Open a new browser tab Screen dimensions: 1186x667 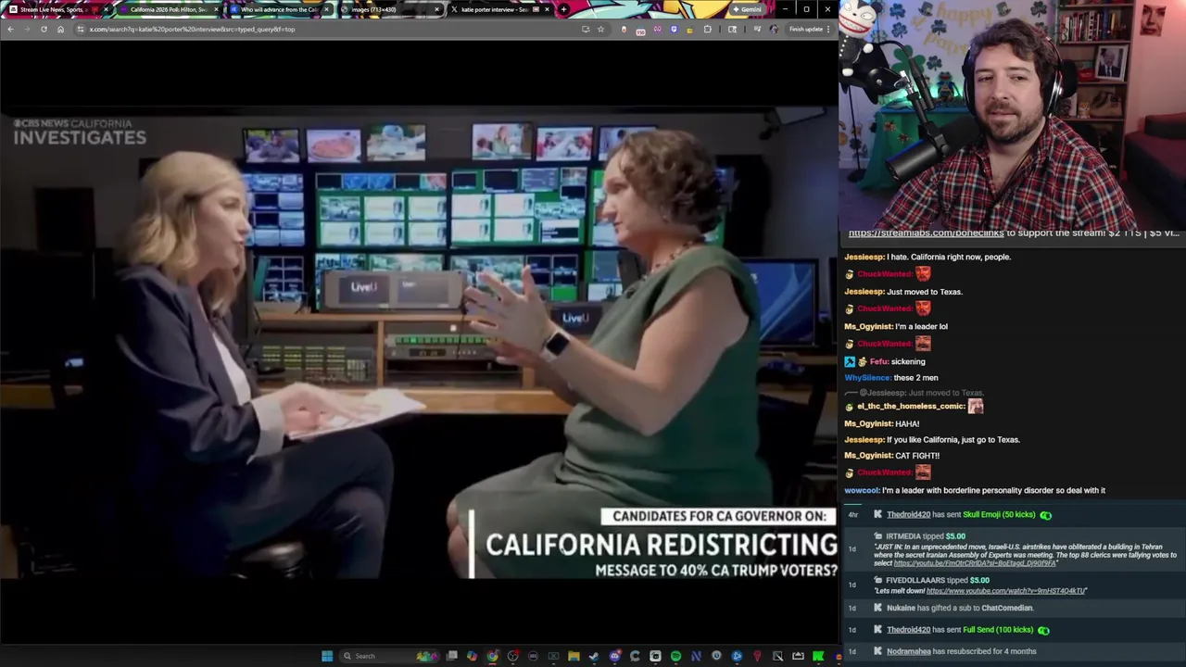pyautogui.click(x=563, y=9)
